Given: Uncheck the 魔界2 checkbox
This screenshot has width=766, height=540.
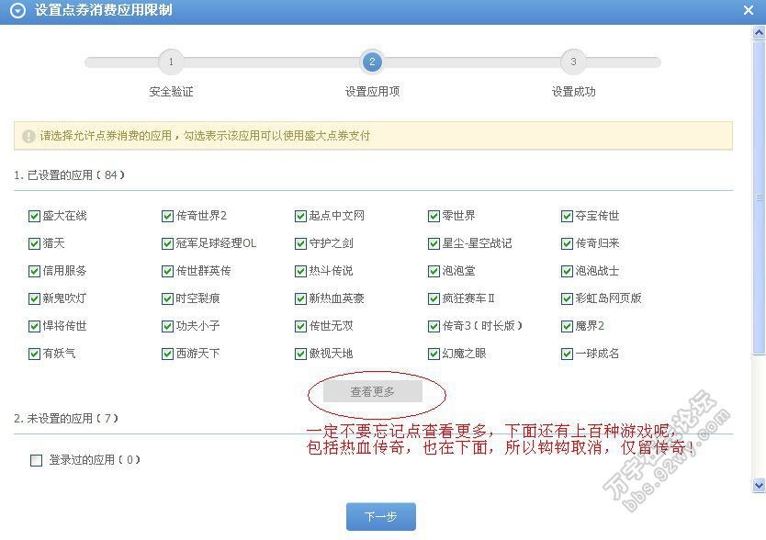Looking at the screenshot, I should (x=567, y=326).
